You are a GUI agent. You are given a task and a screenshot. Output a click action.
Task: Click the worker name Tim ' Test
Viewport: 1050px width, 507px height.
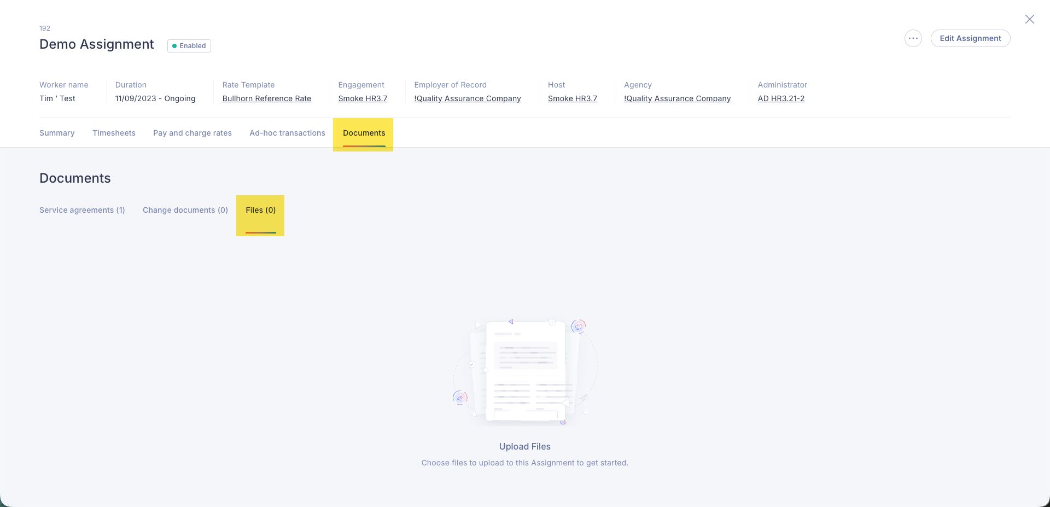tap(57, 98)
